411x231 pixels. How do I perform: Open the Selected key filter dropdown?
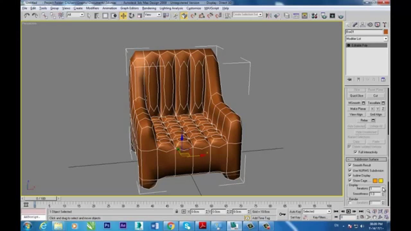coord(317,212)
